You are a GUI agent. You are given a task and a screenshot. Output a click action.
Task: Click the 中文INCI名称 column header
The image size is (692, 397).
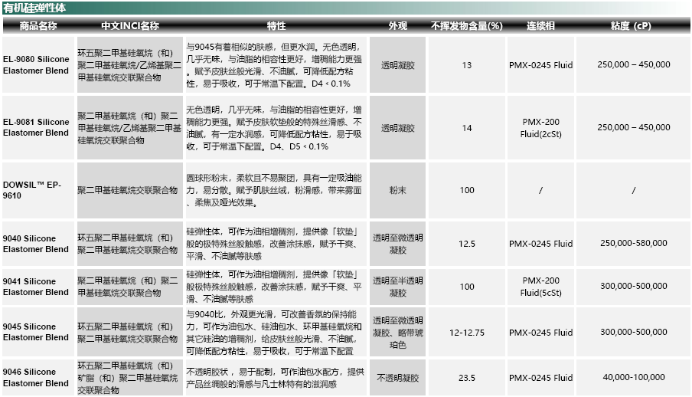130,25
